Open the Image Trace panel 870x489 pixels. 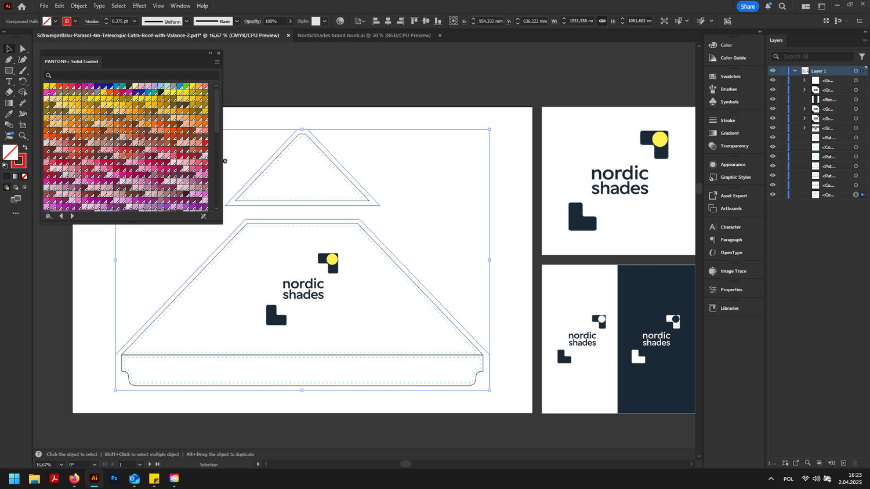(733, 271)
